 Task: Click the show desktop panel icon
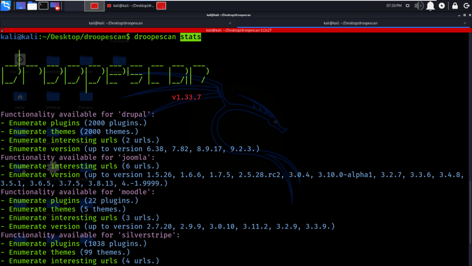point(20,6)
